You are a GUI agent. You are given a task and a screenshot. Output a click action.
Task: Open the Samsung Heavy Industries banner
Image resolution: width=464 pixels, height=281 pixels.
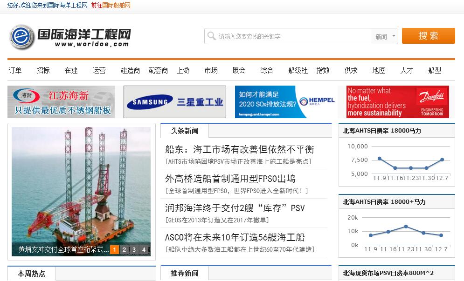tap(175, 102)
